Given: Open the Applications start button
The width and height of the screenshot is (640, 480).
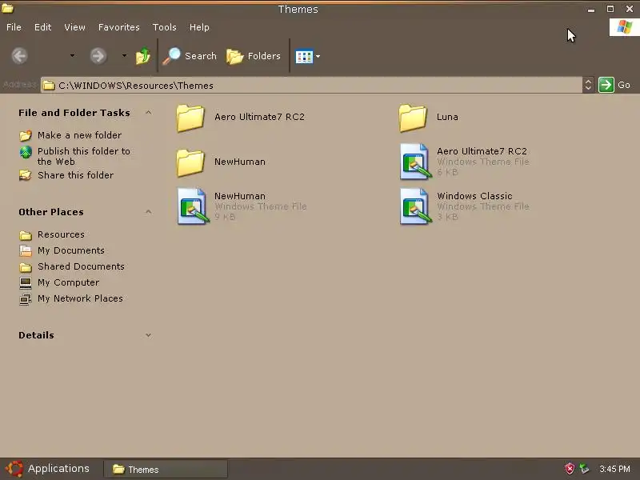Looking at the screenshot, I should coord(47,469).
